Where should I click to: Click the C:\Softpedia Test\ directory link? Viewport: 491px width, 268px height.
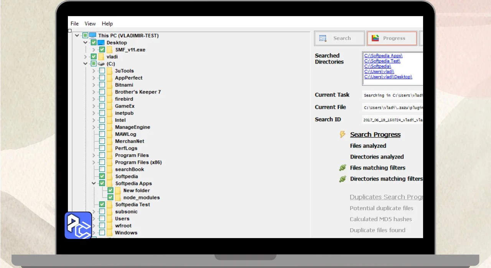[x=382, y=61]
